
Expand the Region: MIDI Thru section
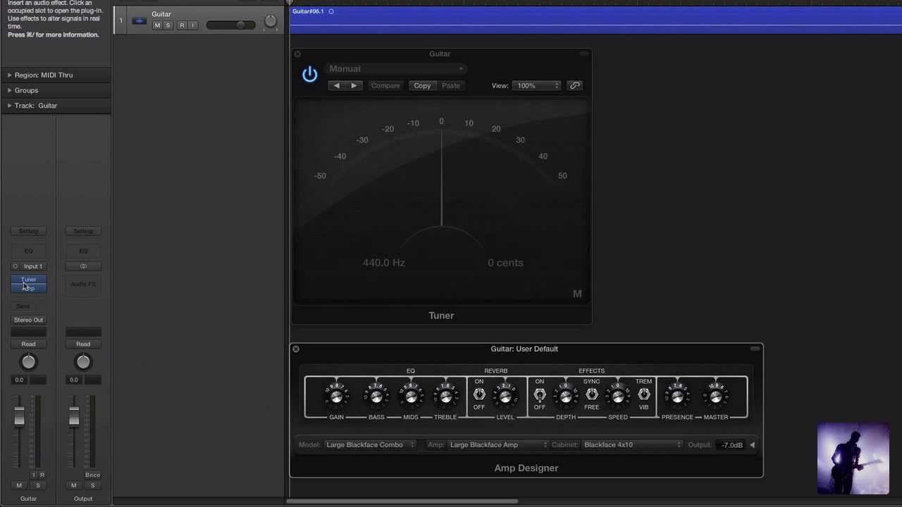[x=10, y=75]
